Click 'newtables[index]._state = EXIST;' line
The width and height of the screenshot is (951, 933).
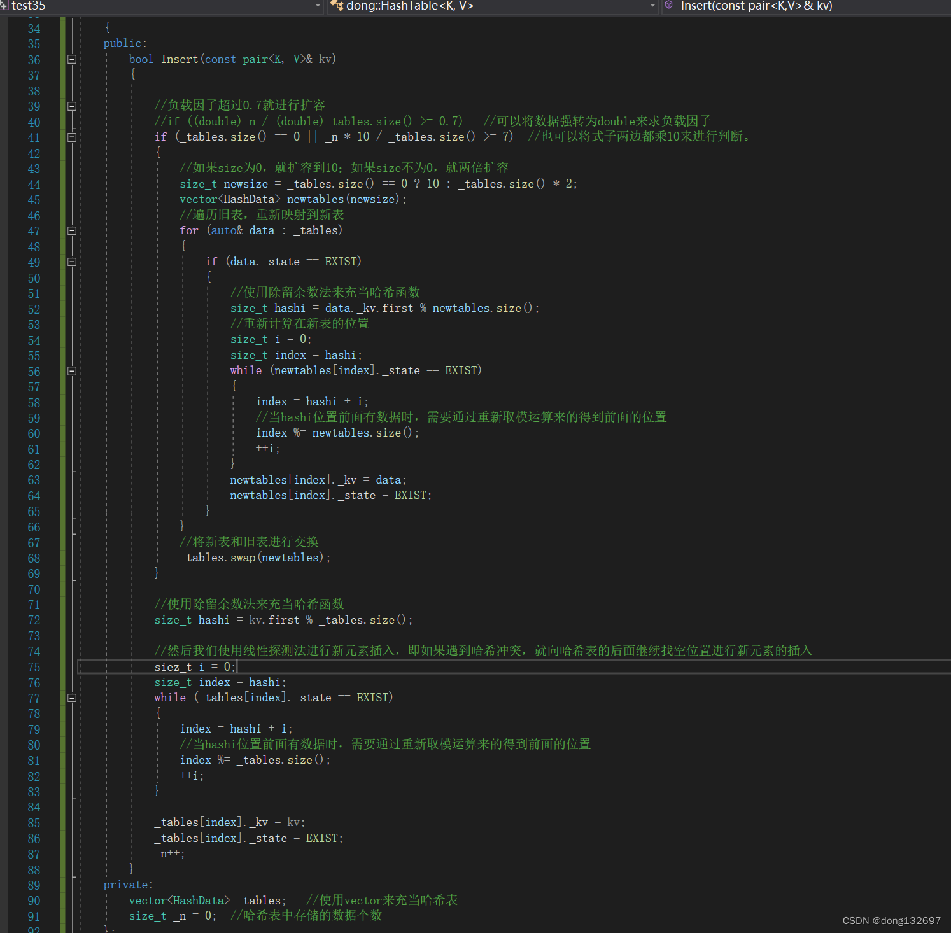(x=331, y=495)
